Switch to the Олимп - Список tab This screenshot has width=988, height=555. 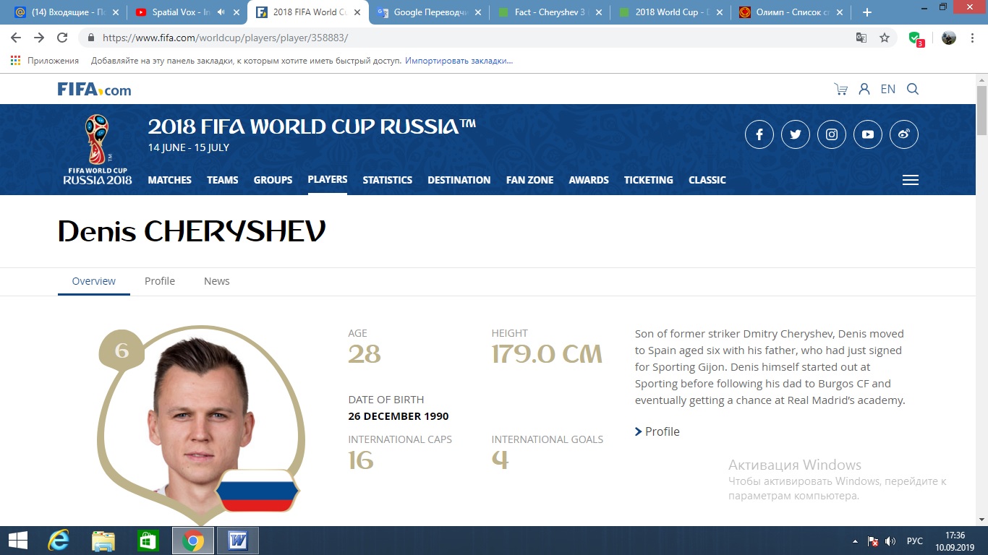coord(790,12)
